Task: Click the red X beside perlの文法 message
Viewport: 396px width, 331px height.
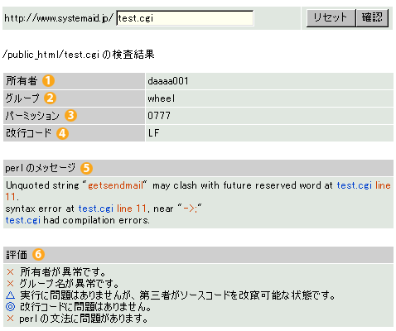Action: (x=10, y=319)
